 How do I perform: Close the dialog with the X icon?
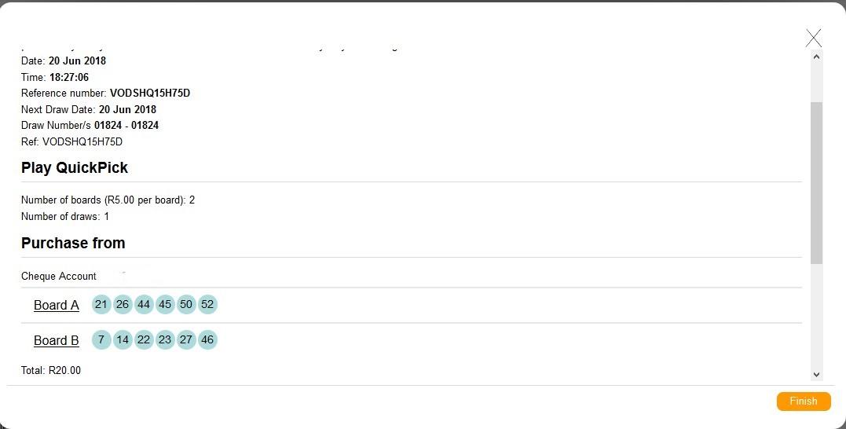[814, 38]
